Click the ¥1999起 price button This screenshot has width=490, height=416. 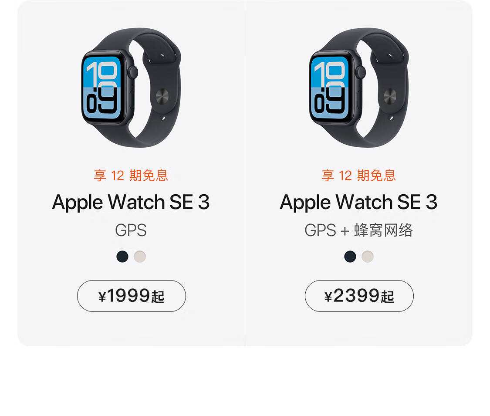coord(131,296)
